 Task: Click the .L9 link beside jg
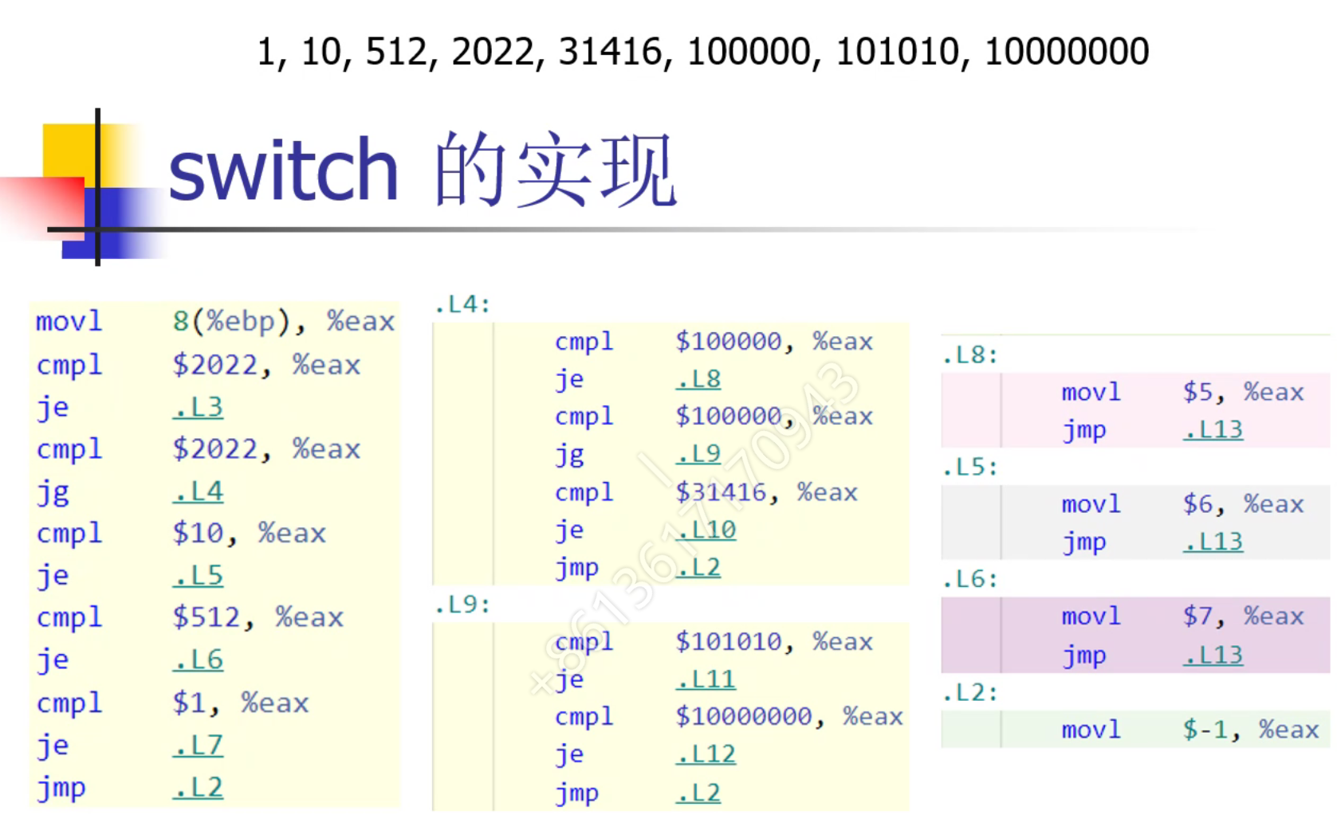click(698, 454)
